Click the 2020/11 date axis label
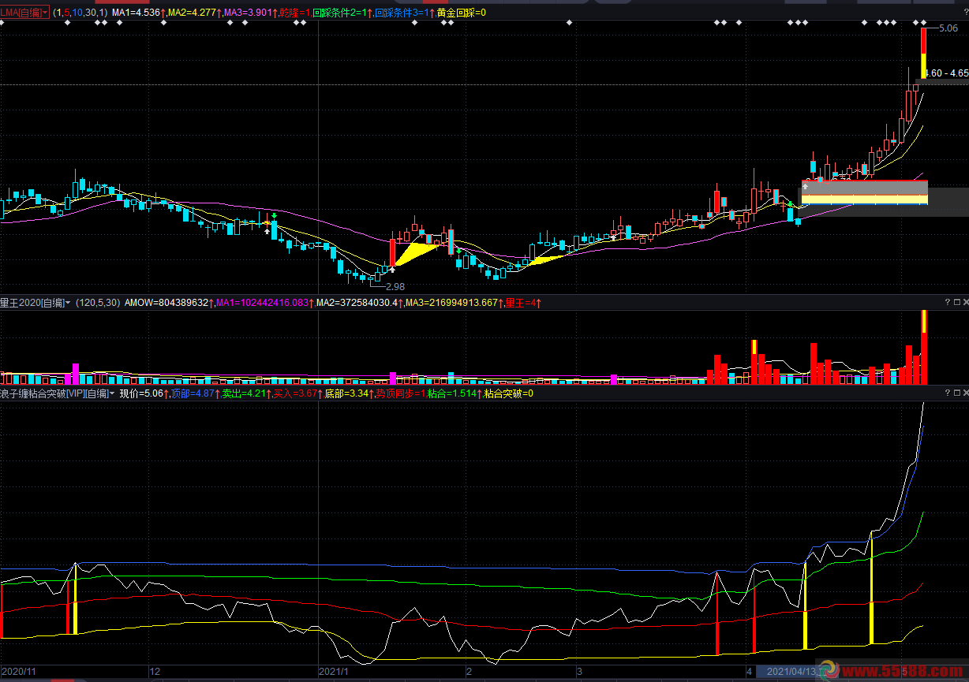The width and height of the screenshot is (969, 682). [18, 672]
